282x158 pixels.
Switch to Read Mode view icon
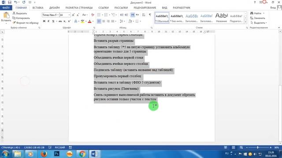(226, 147)
